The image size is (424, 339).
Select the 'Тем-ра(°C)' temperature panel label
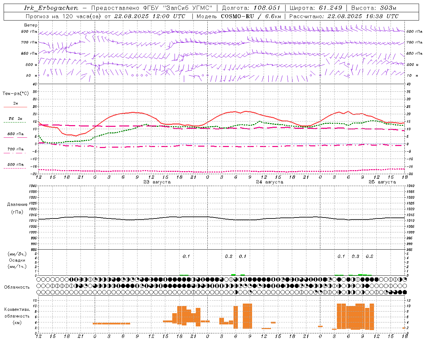tap(16, 94)
